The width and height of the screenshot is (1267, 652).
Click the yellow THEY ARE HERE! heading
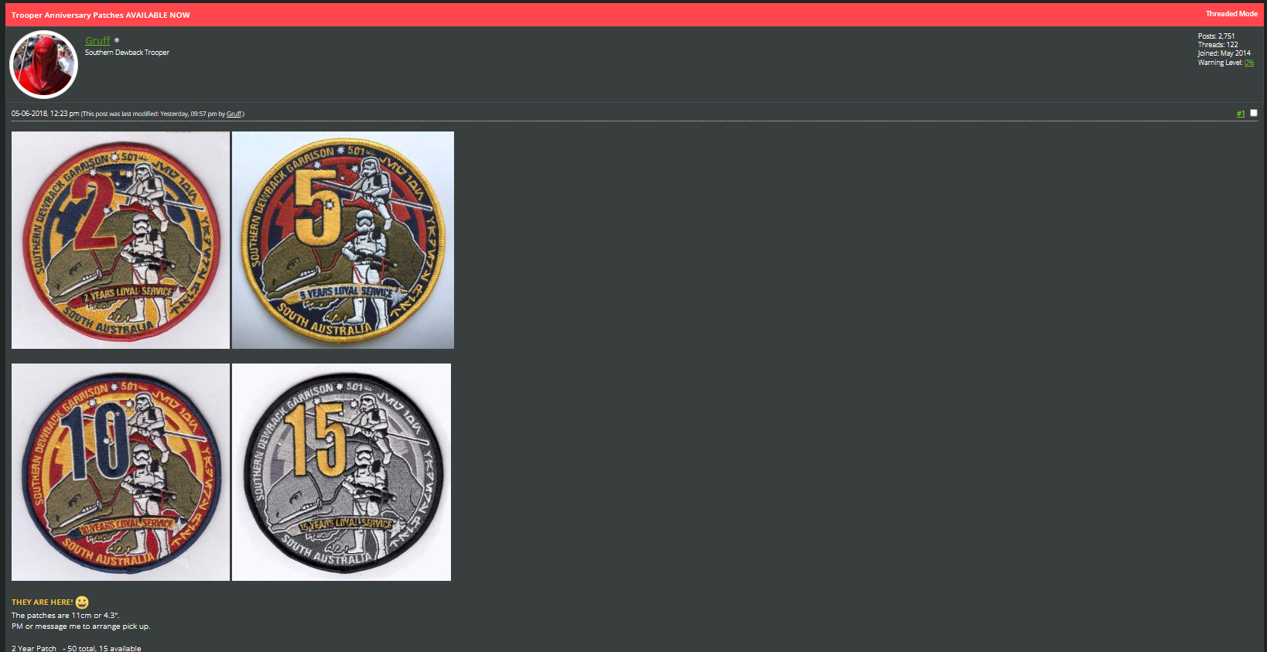point(43,602)
